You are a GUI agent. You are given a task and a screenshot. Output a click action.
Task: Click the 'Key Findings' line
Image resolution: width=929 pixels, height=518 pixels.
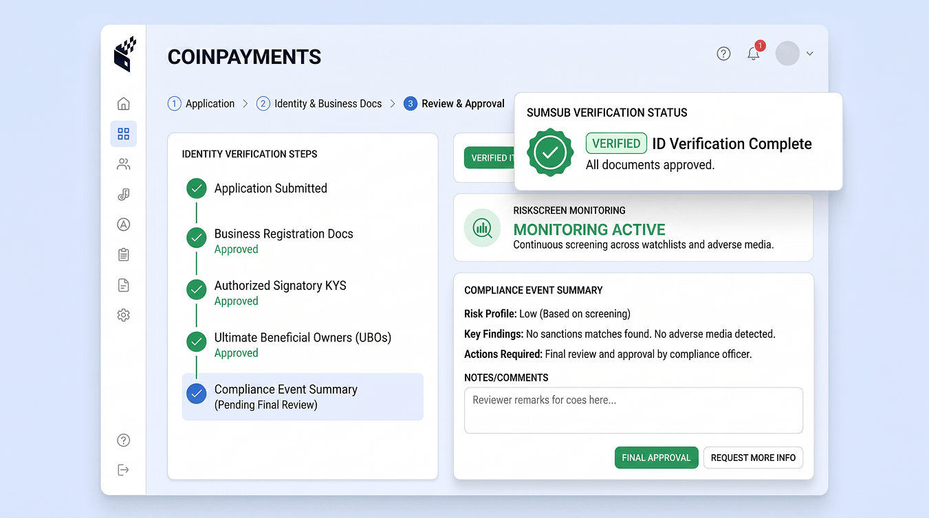[x=620, y=334]
